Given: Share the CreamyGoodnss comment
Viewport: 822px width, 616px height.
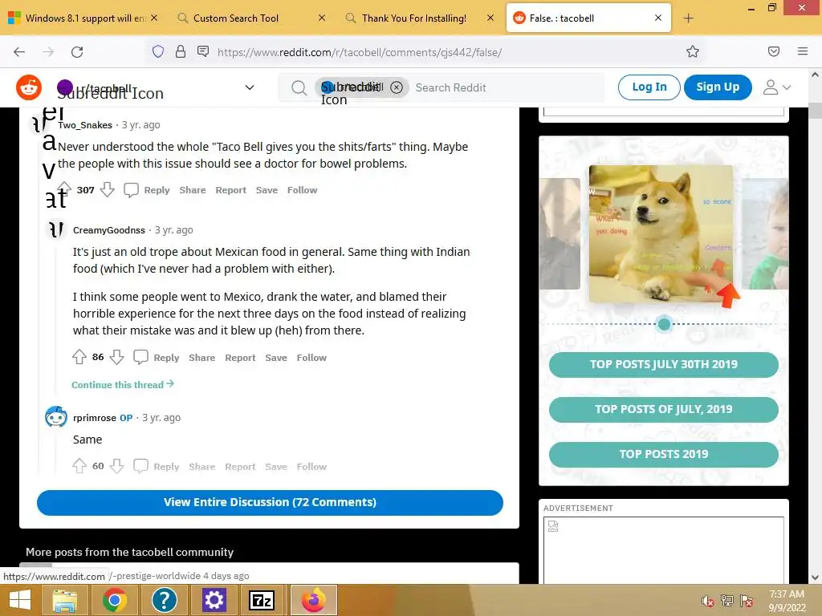Looking at the screenshot, I should (201, 358).
